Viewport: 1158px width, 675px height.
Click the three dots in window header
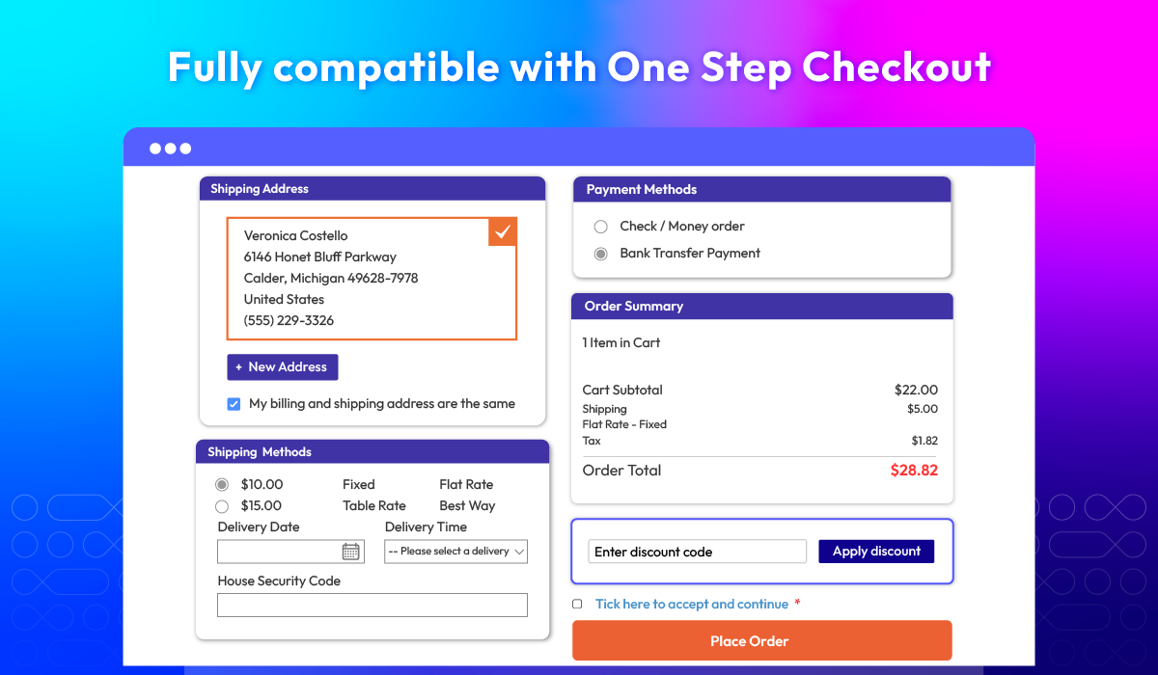click(x=170, y=148)
